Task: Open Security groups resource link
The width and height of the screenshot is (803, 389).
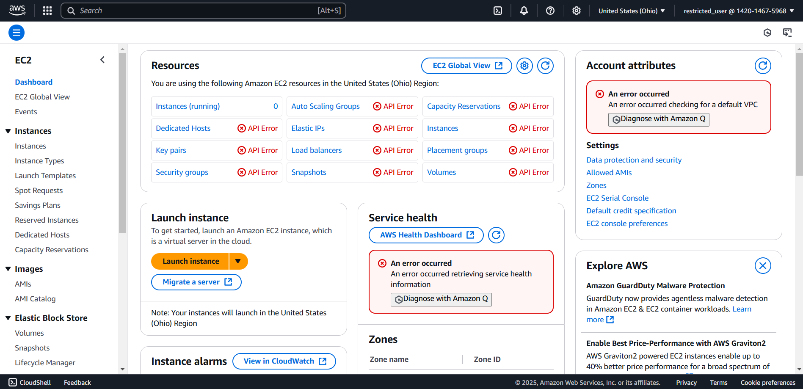Action: point(182,172)
